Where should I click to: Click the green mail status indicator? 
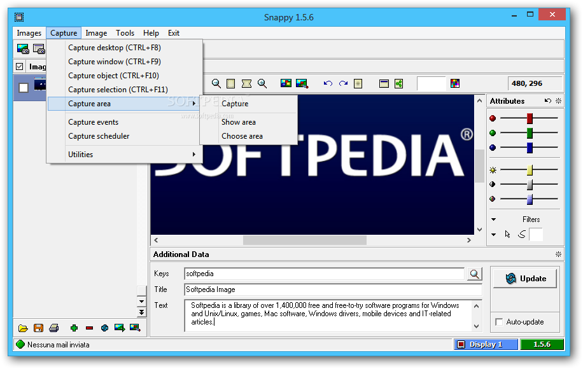(x=20, y=344)
